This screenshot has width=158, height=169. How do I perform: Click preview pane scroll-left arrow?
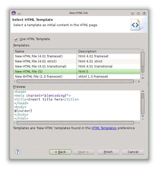pos(15,123)
